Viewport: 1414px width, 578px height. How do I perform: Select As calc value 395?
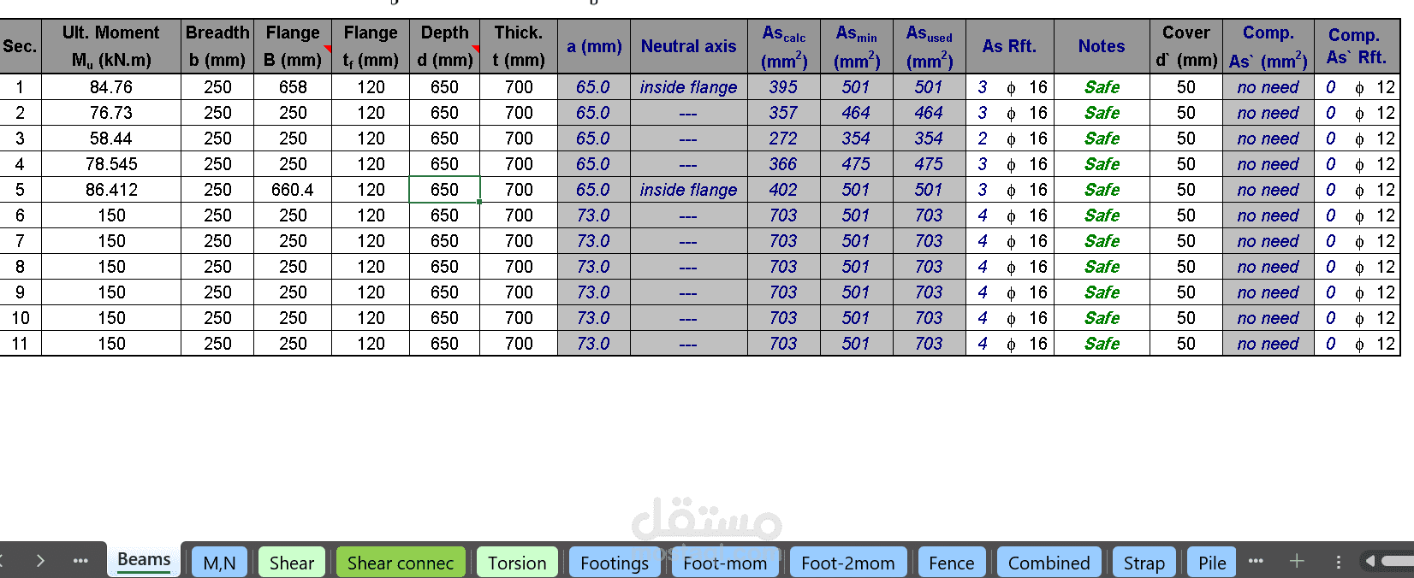783,87
